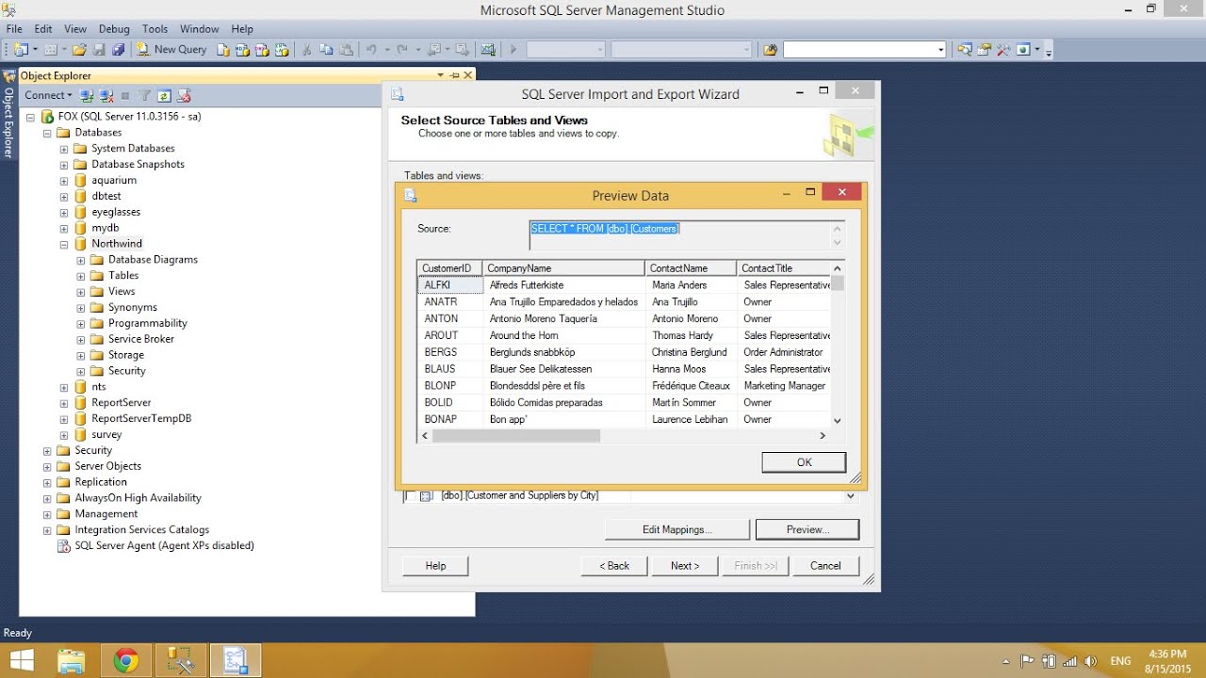Click the Cancel button in the wizard
Viewport: 1206px width, 678px height.
(x=825, y=566)
